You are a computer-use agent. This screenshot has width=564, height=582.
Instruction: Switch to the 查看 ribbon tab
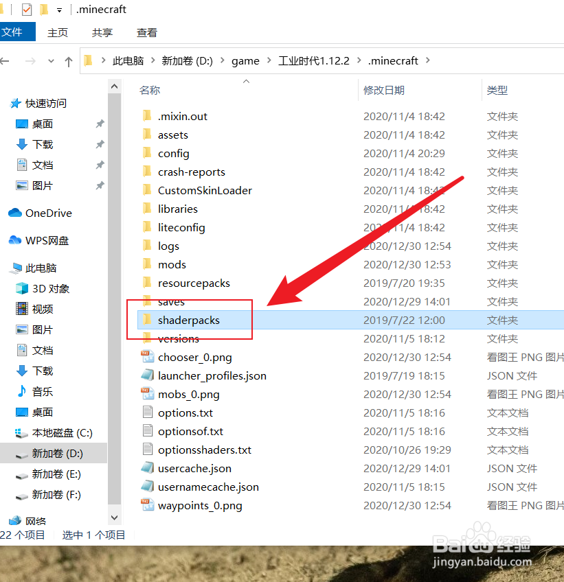point(147,33)
